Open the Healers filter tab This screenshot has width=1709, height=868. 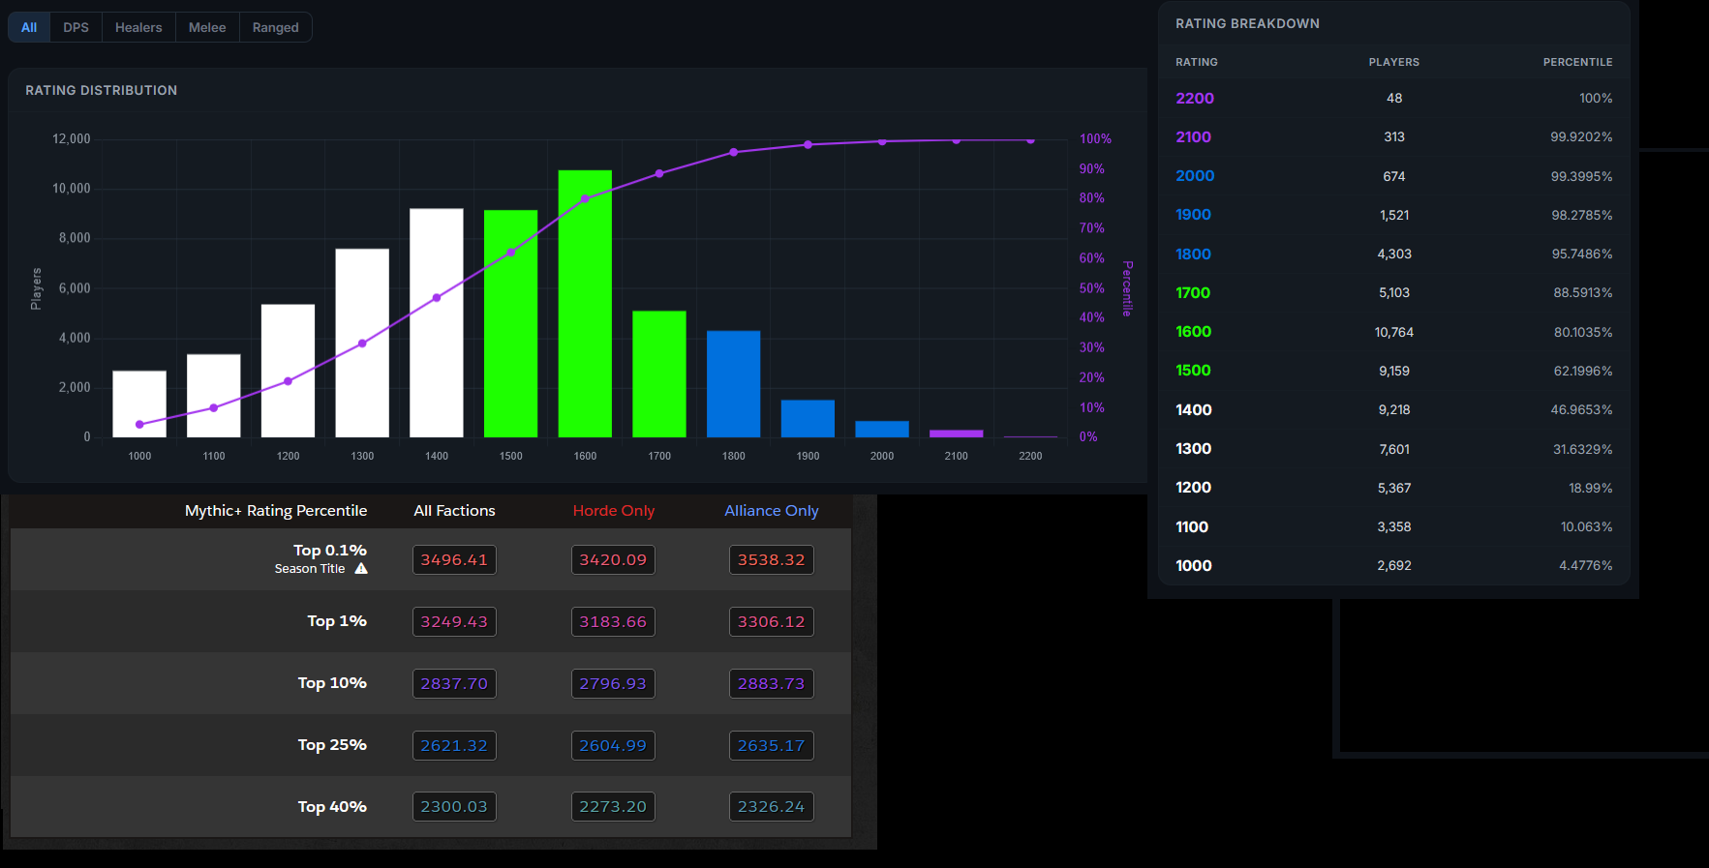click(x=138, y=27)
